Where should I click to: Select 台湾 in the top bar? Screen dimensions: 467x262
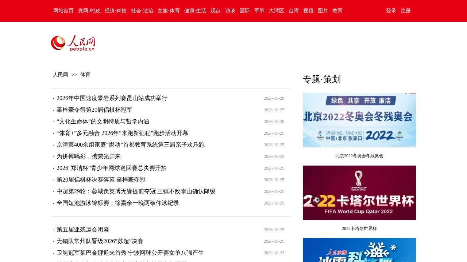[294, 11]
